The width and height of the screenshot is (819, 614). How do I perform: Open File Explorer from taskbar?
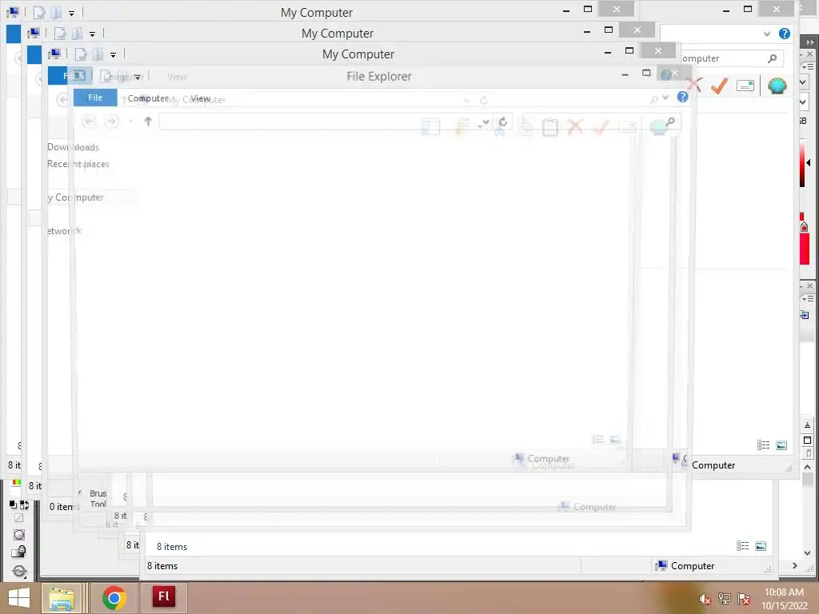[62, 598]
